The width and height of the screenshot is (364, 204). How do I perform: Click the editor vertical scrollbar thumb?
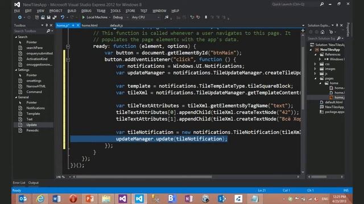303,78
